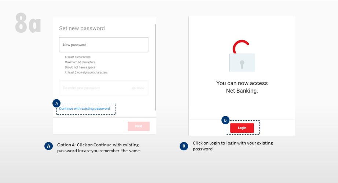Click the 'Should not have a space' rule
Image resolution: width=338 pixels, height=183 pixels.
click(80, 67)
